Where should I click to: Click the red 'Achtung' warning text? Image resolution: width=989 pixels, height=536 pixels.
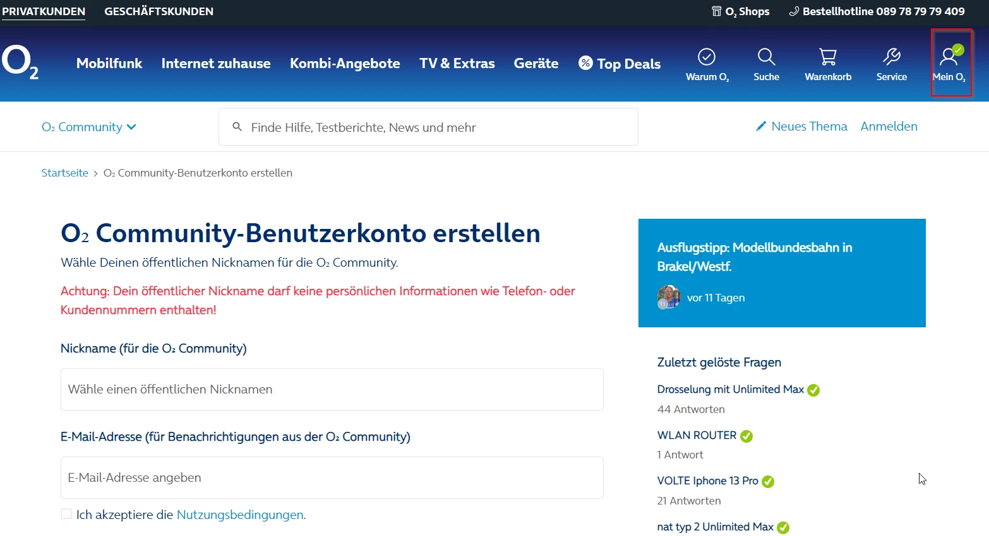coord(318,300)
